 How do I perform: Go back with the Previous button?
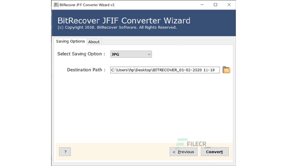coord(183,152)
